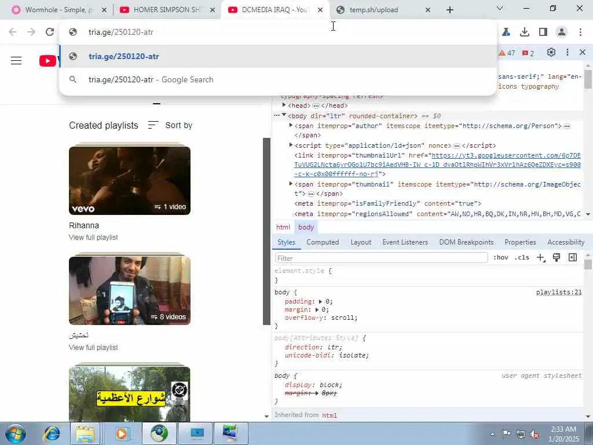Click the styles Filter field
This screenshot has height=445, width=593.
pos(382,258)
